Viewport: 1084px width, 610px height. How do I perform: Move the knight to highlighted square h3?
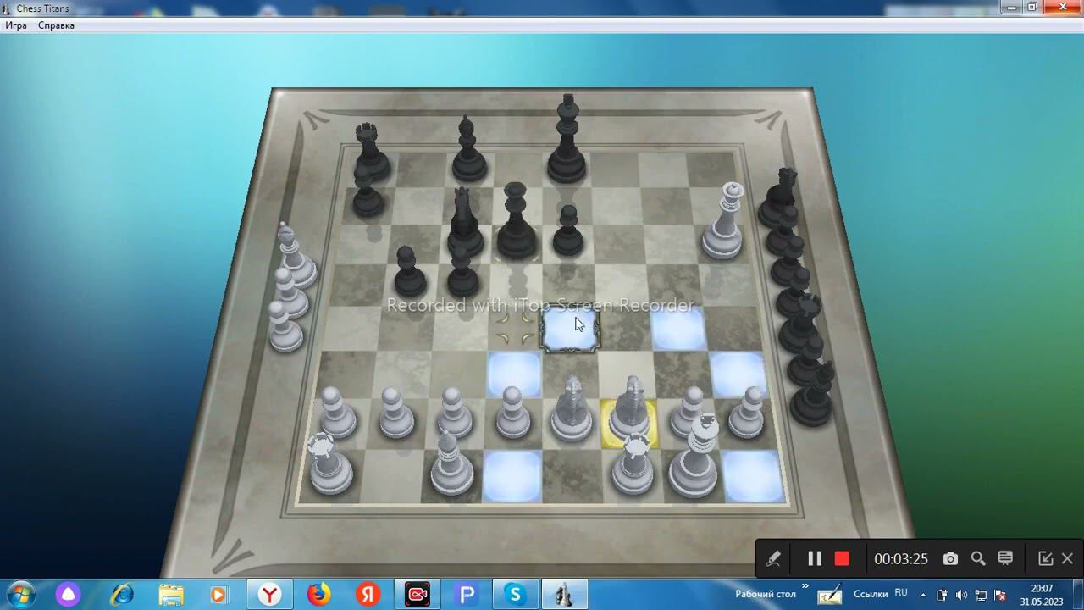click(x=738, y=374)
